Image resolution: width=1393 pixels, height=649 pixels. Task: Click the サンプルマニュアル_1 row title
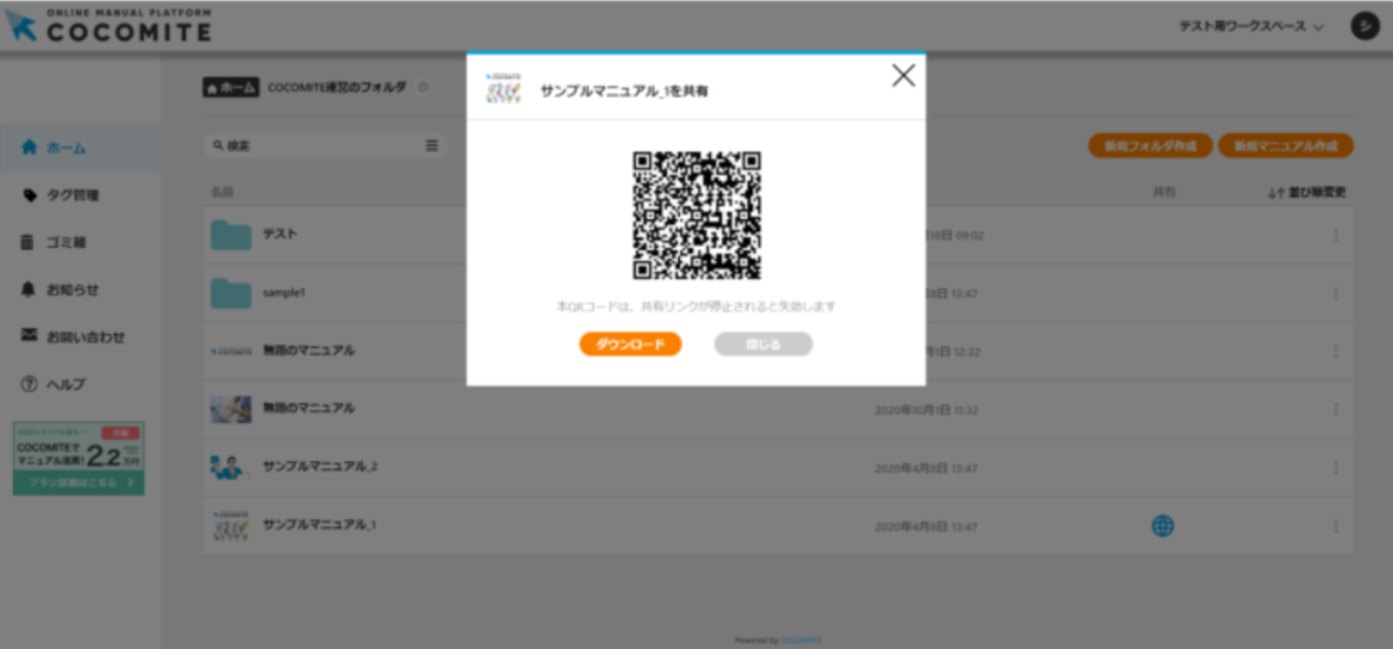[320, 525]
